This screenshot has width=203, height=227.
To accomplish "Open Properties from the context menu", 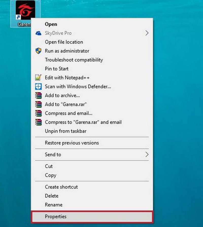I will point(92,217).
